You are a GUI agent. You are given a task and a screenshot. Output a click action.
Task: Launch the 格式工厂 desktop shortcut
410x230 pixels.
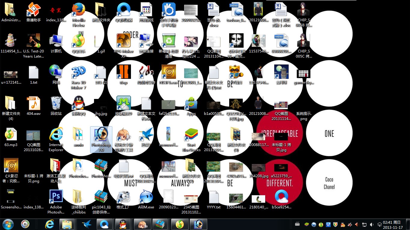pyautogui.click(x=124, y=199)
